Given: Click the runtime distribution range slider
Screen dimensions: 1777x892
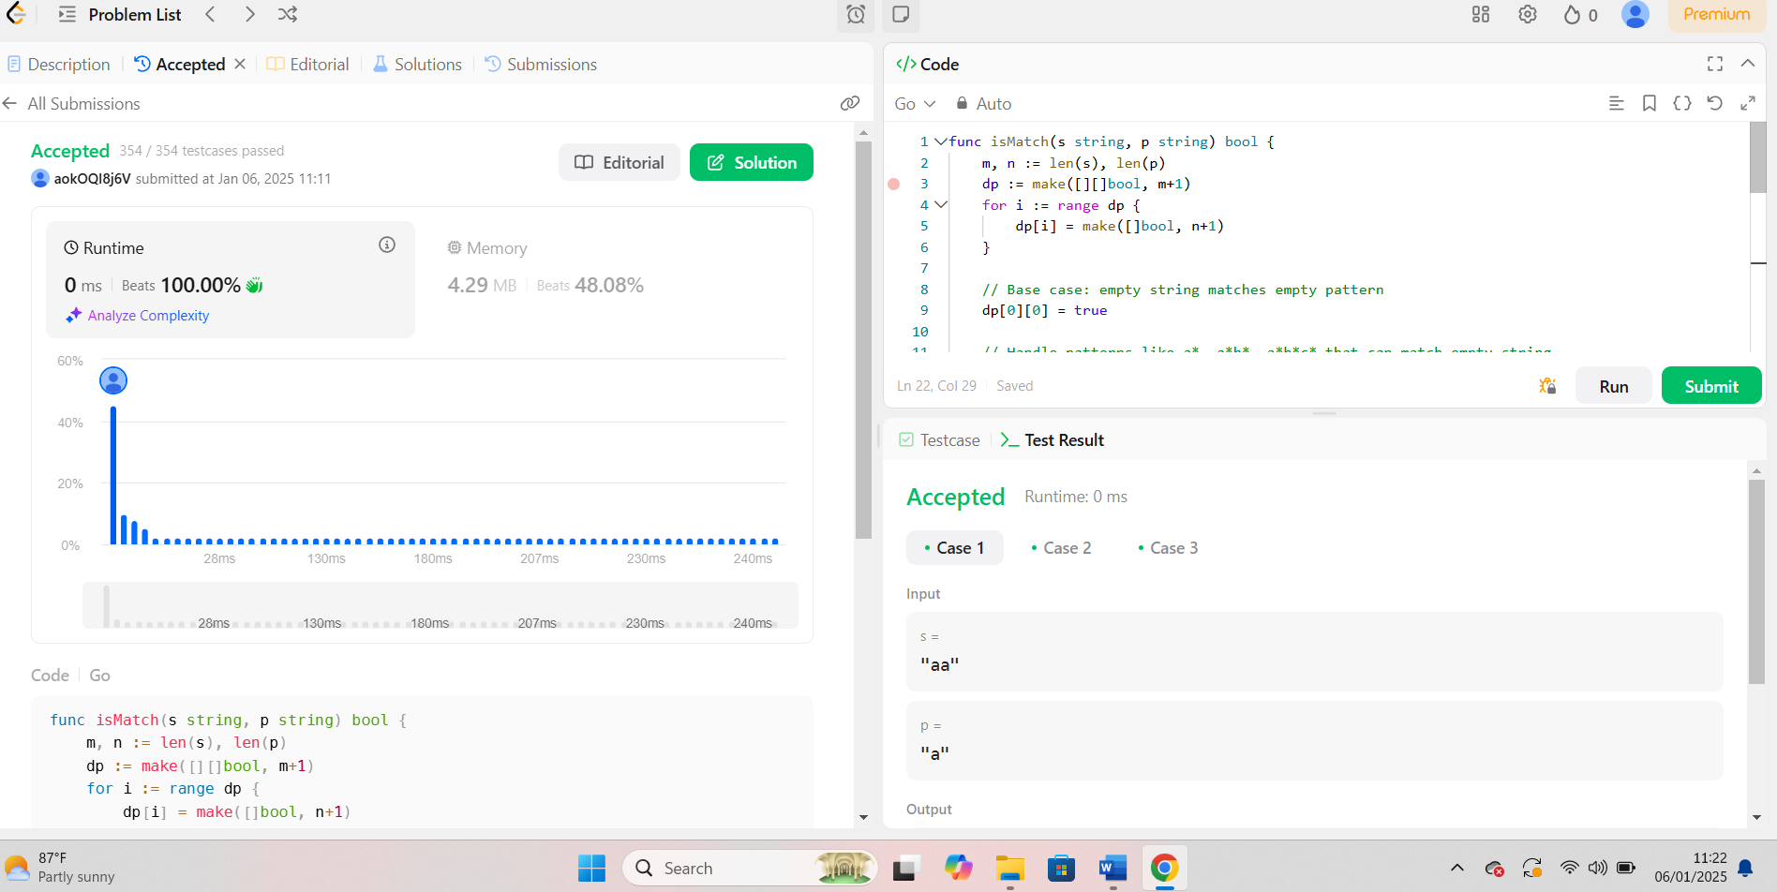Looking at the screenshot, I should [441, 605].
